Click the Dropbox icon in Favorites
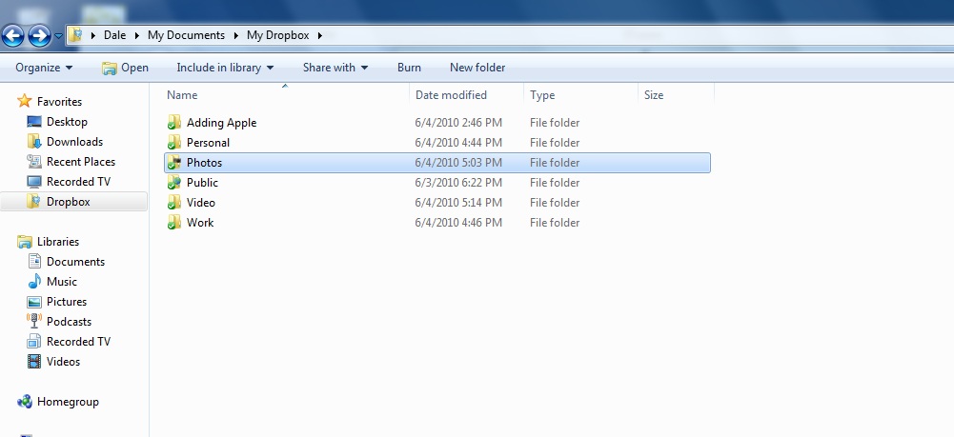Image resolution: width=954 pixels, height=437 pixels. click(x=34, y=202)
